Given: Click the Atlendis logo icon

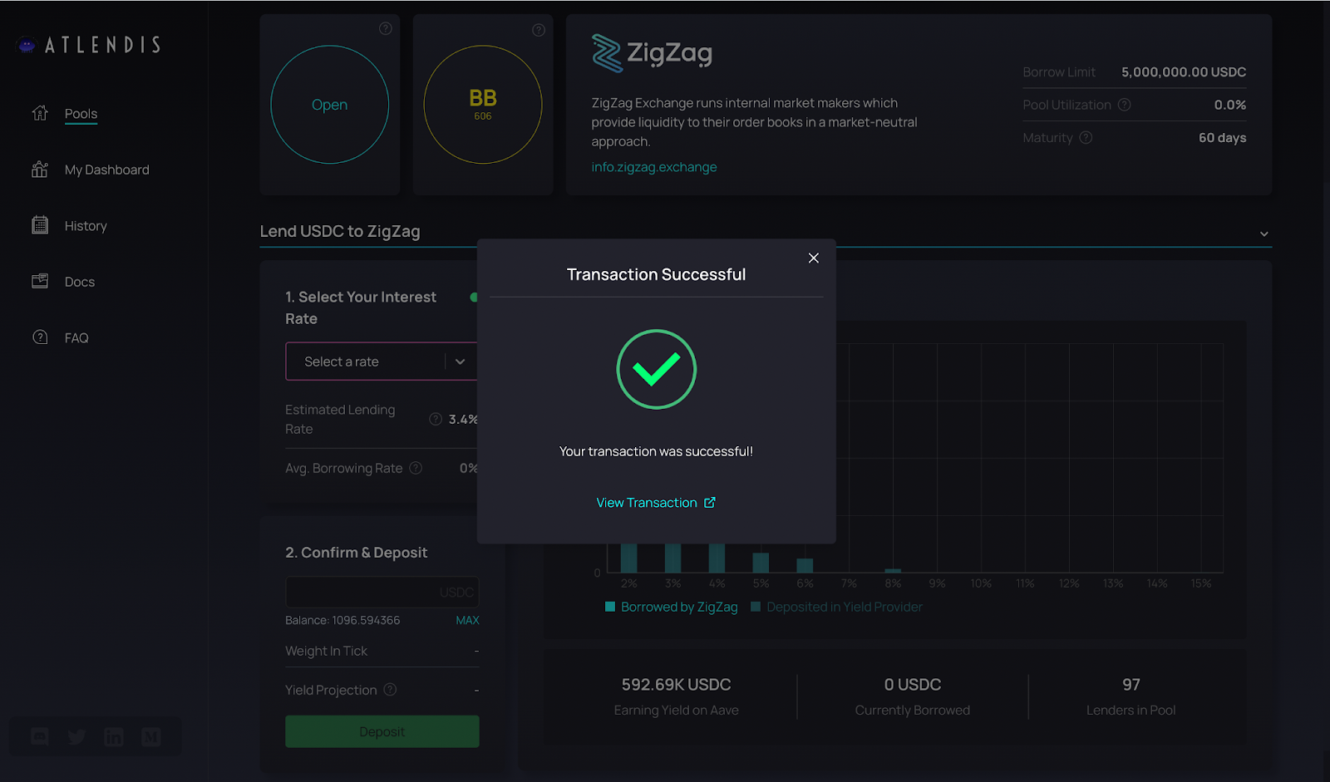Looking at the screenshot, I should [27, 45].
